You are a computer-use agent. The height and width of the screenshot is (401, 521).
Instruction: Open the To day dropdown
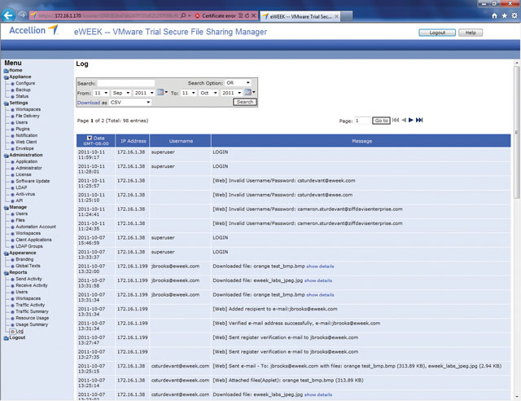188,93
